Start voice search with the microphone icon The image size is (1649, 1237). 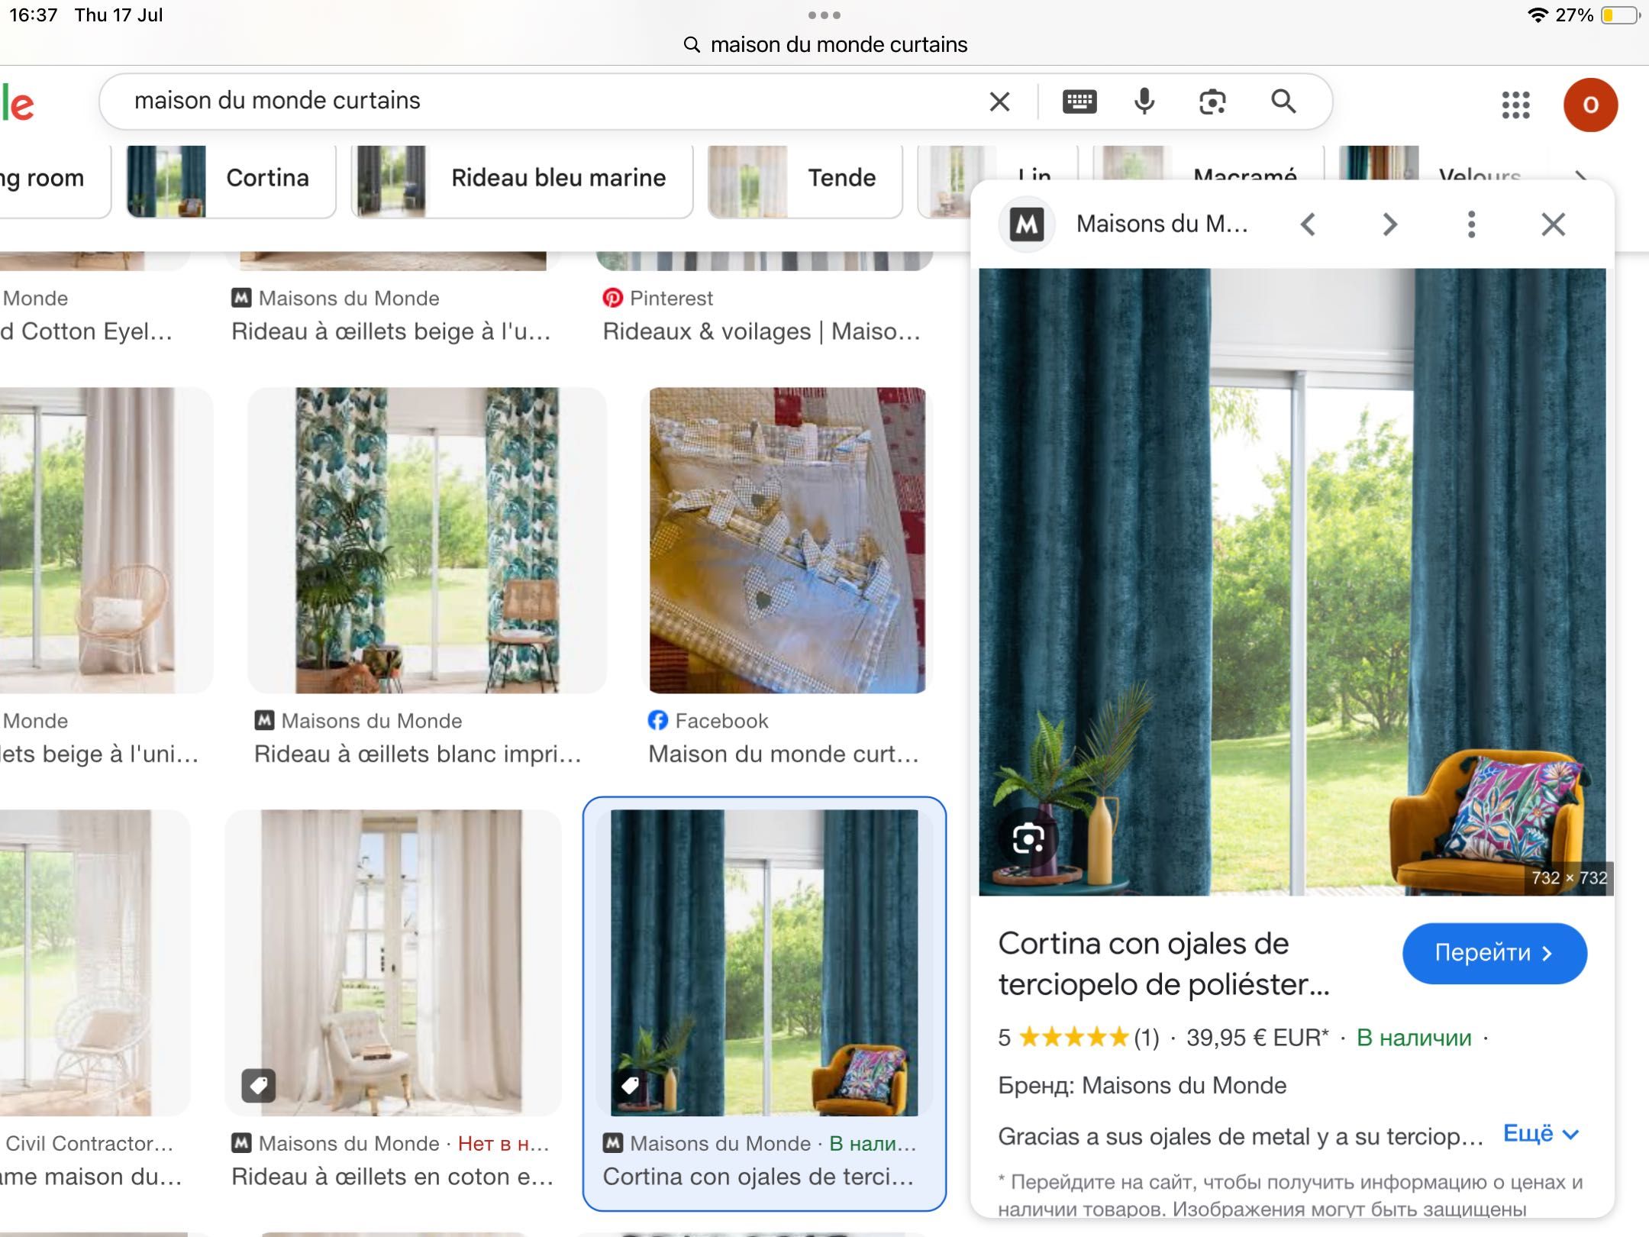point(1144,102)
